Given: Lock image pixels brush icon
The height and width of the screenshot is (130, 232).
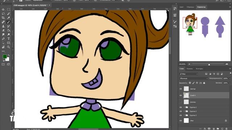Looking at the screenshot, I should point(193,83).
